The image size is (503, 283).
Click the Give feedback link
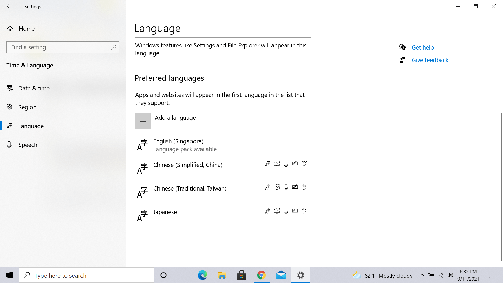(x=430, y=60)
